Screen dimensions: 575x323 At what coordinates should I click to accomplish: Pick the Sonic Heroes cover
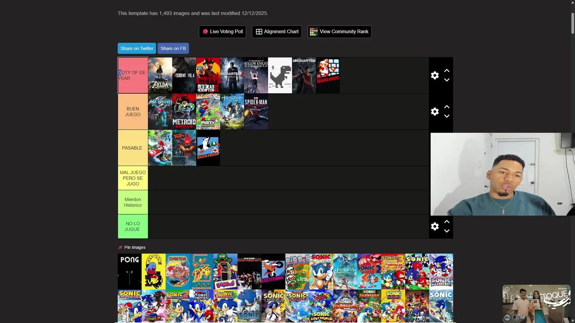pyautogui.click(x=201, y=306)
